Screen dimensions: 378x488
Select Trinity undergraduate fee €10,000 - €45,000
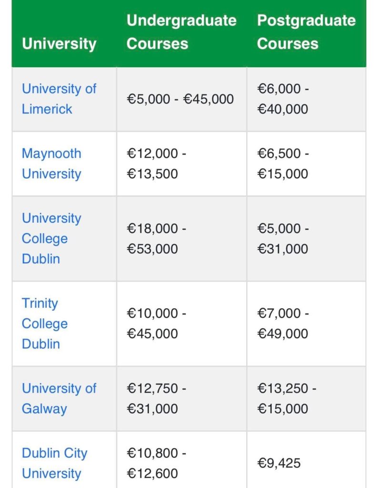click(156, 324)
